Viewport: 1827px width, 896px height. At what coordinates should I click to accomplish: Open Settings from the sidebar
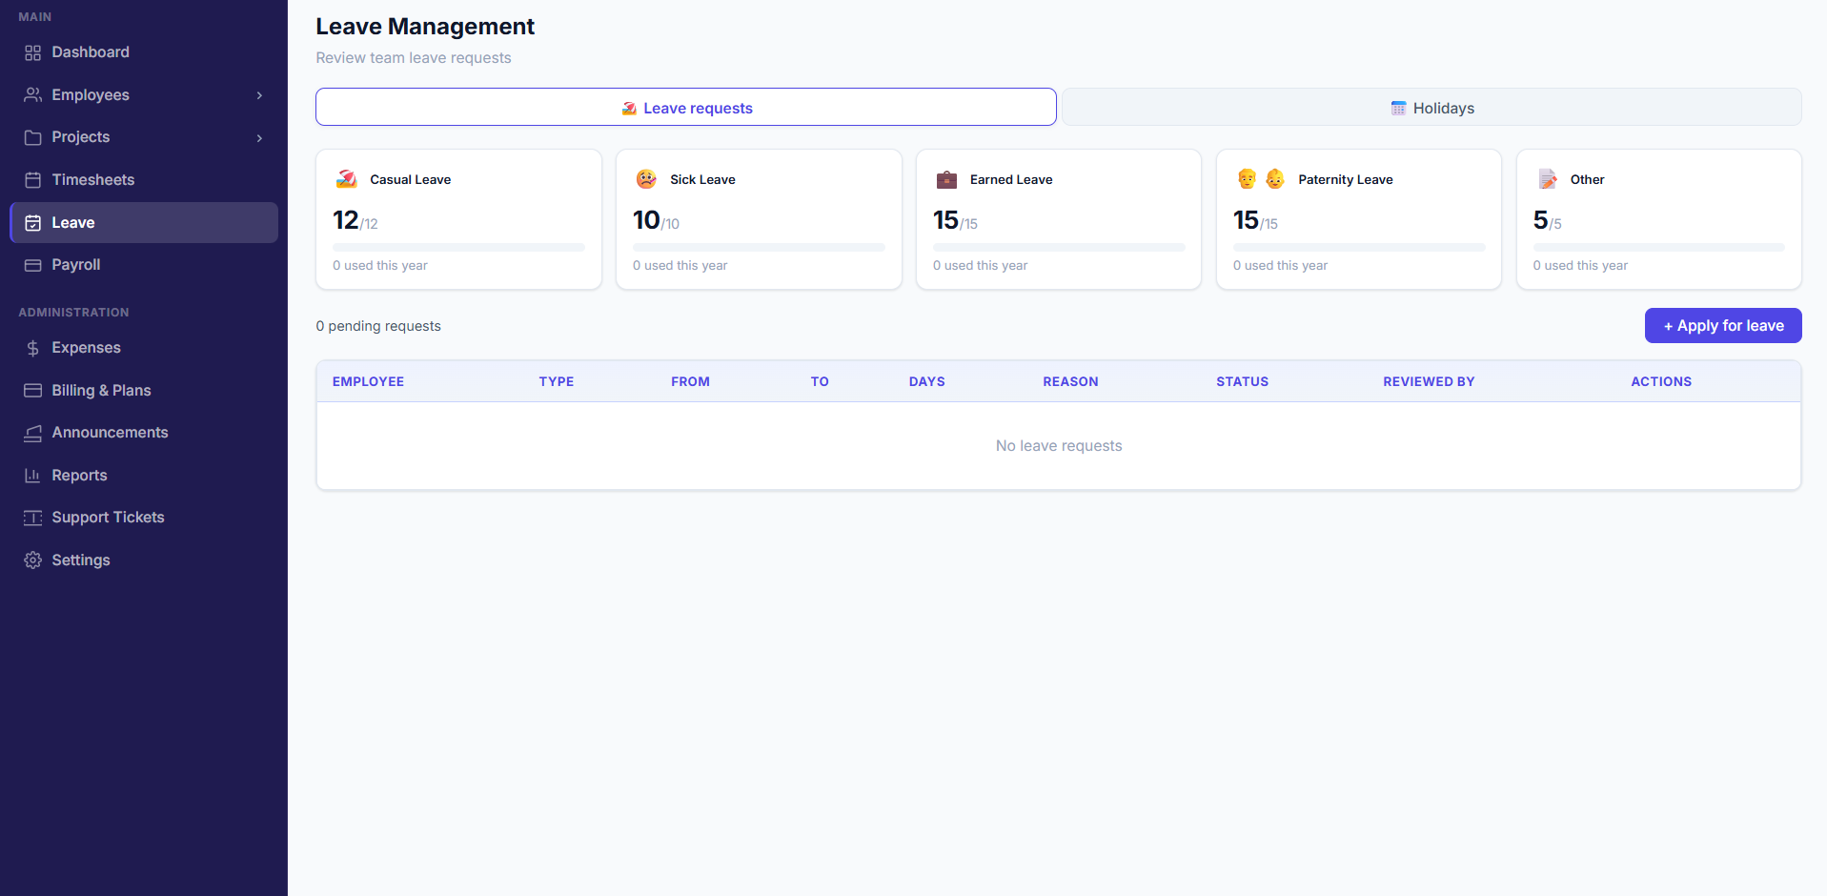click(x=144, y=560)
